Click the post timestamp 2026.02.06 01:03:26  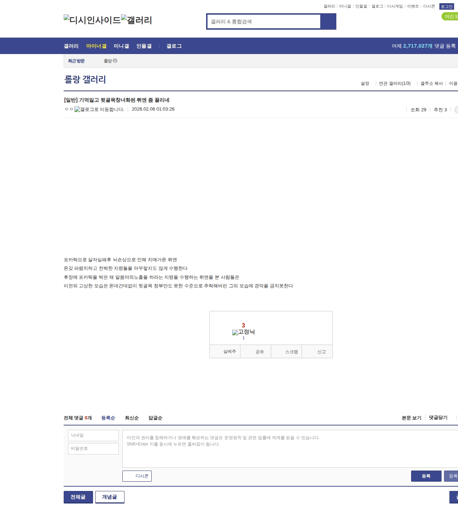tap(153, 109)
